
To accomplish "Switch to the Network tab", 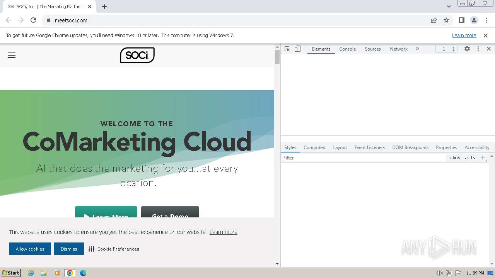I will pyautogui.click(x=399, y=49).
